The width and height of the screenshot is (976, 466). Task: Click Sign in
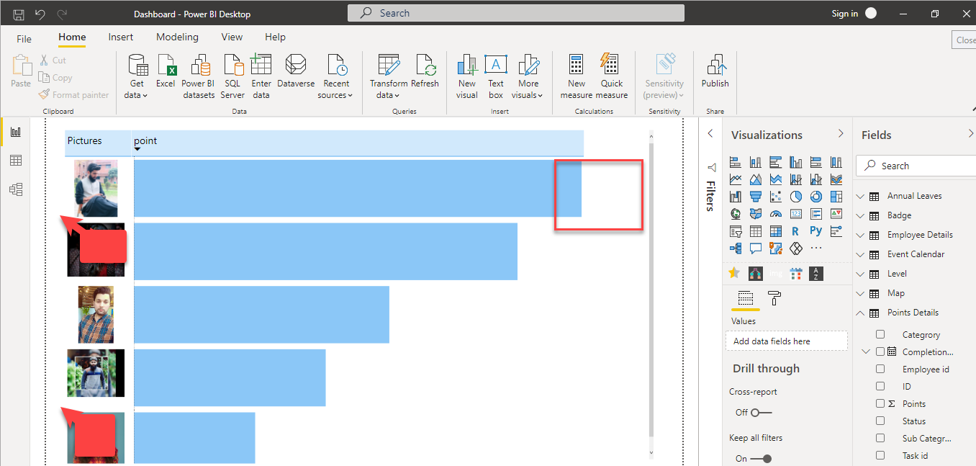point(844,14)
